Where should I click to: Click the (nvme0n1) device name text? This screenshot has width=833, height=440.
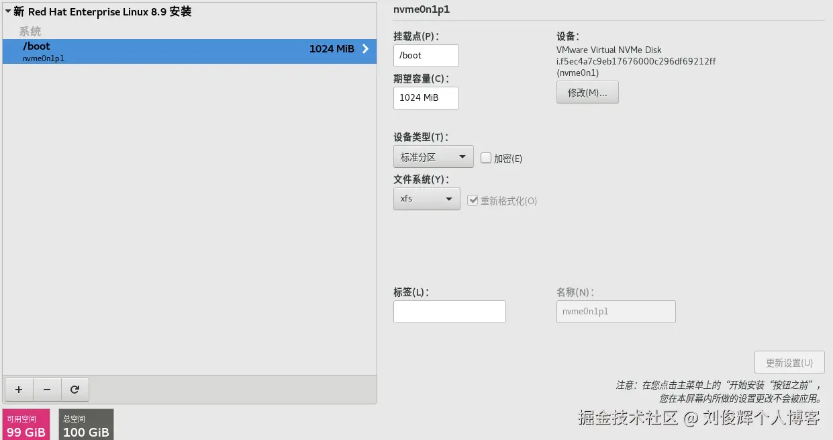pyautogui.click(x=577, y=73)
